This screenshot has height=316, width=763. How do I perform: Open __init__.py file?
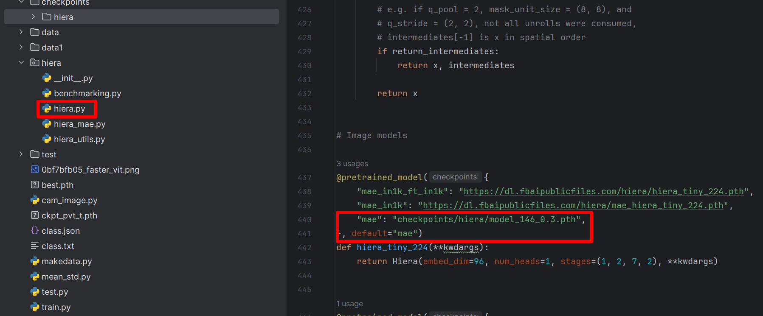coord(73,78)
